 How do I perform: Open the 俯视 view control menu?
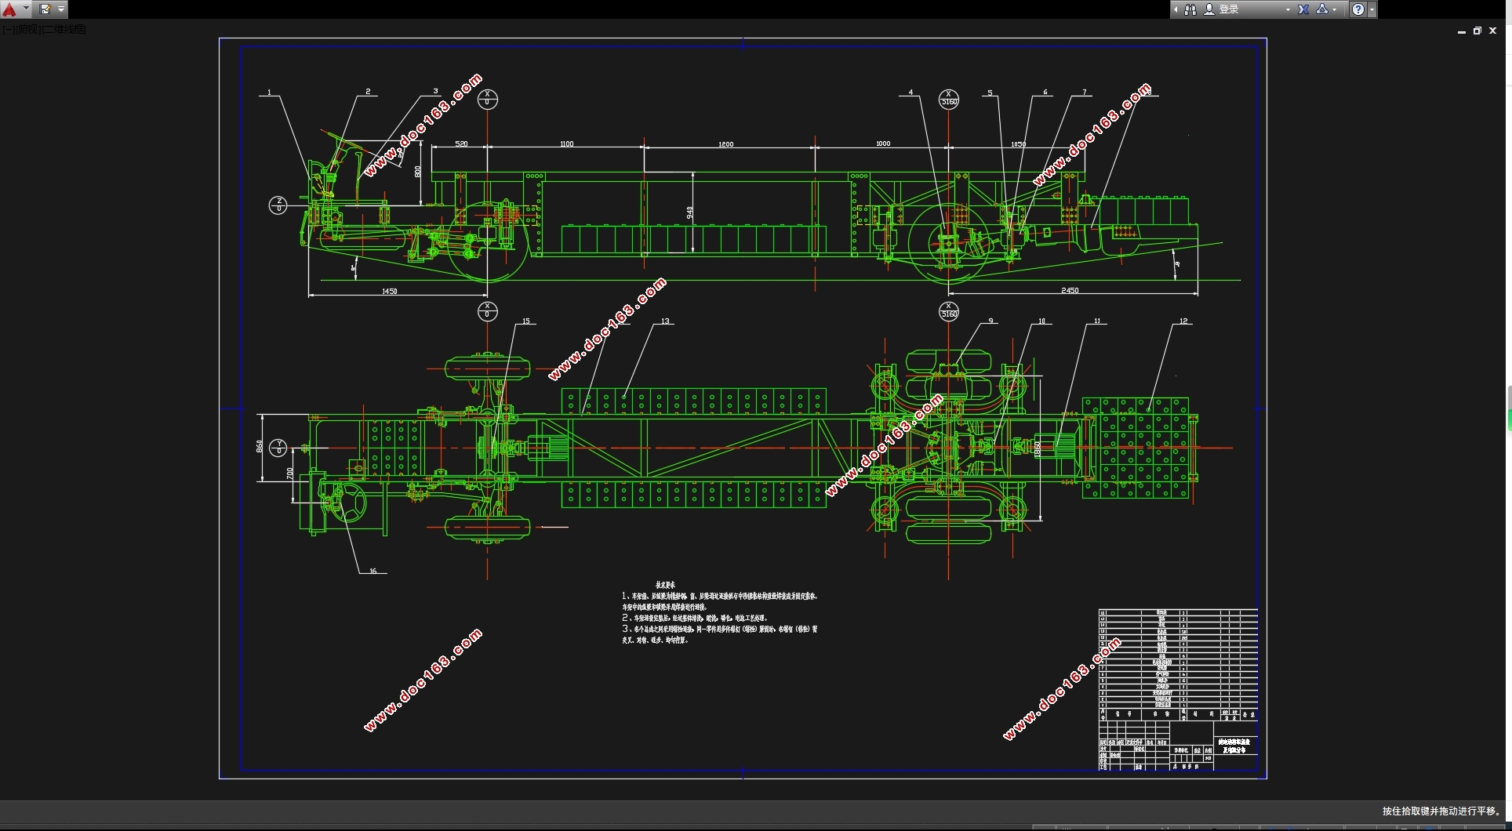(x=28, y=30)
